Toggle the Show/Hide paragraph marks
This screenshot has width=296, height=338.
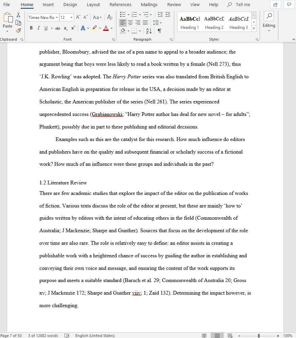160,31
